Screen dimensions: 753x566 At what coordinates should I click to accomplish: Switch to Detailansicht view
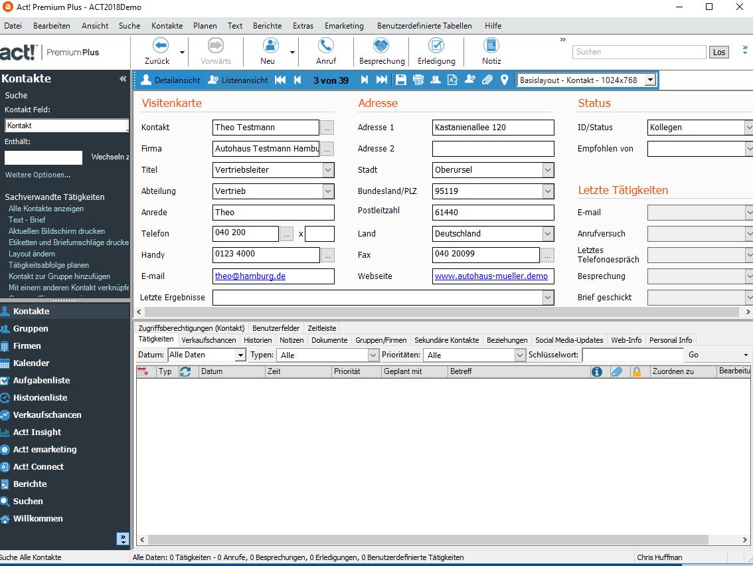coord(171,80)
